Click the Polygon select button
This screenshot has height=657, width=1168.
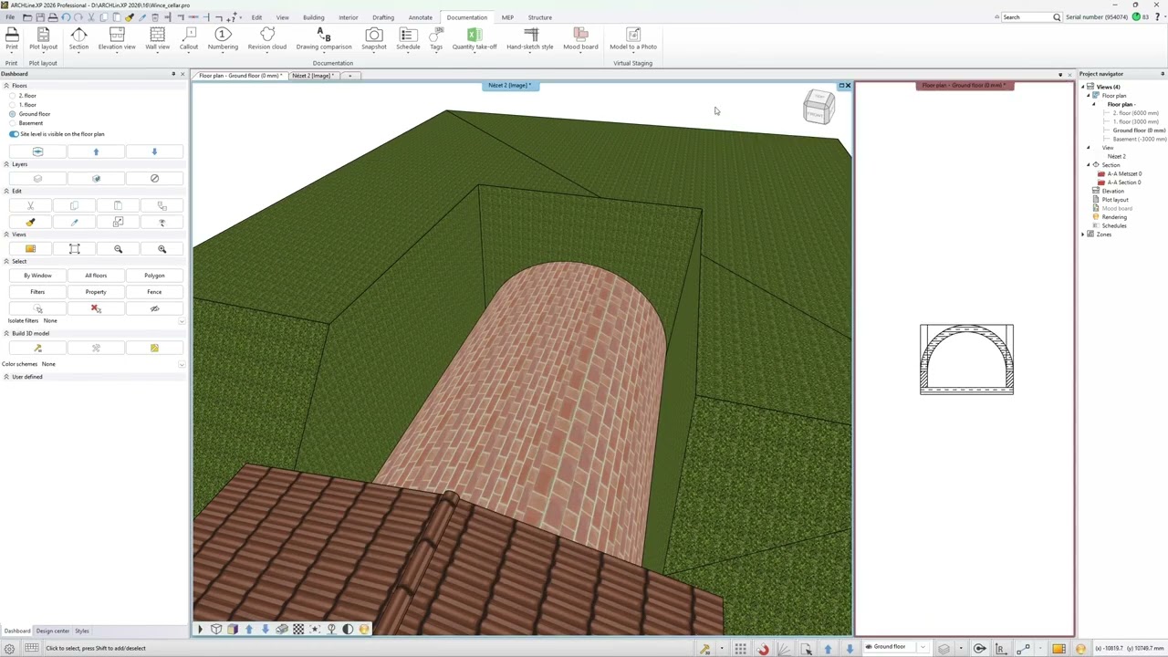tap(154, 276)
